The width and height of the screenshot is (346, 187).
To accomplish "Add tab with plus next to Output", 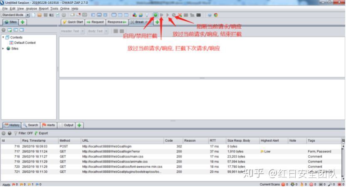I will pyautogui.click(x=79, y=125).
